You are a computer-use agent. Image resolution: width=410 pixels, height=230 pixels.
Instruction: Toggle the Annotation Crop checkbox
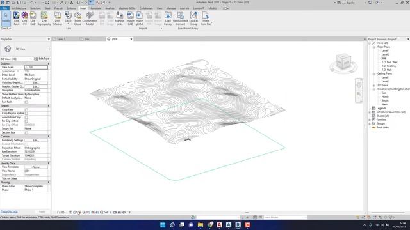[x=26, y=118]
